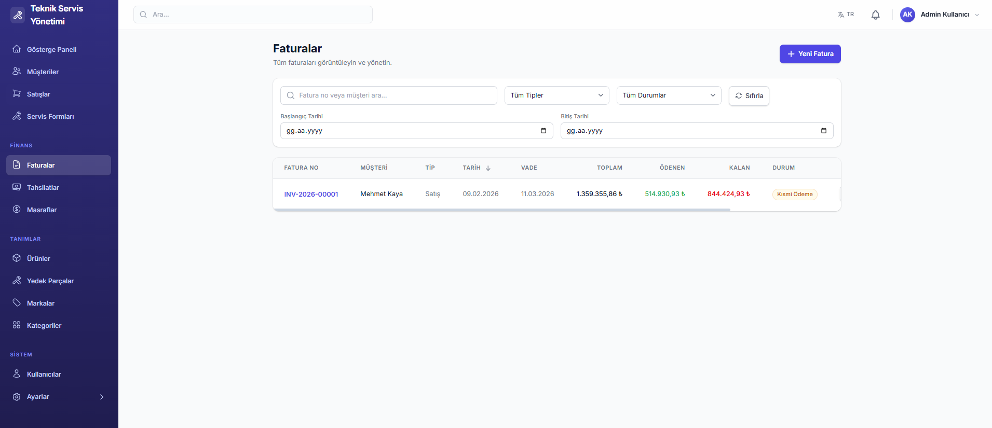Expand the Ayarlar menu chevron
This screenshot has width=992, height=428.
point(102,397)
